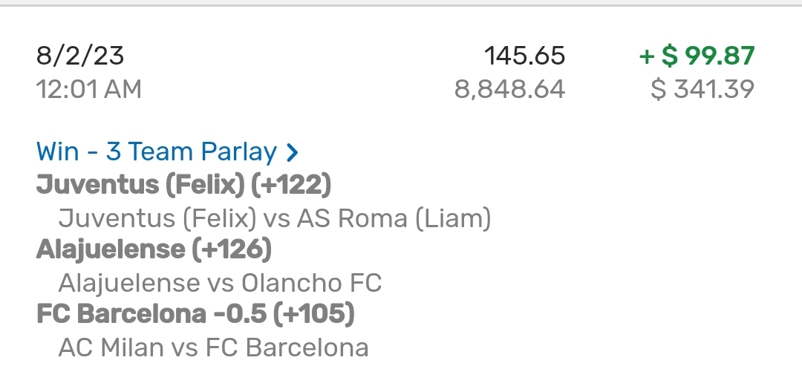
Task: Click Olancho FC in the matchup line
Action: [311, 283]
